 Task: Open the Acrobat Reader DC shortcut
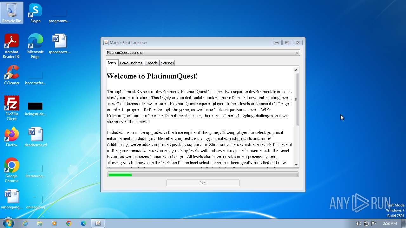[12, 46]
